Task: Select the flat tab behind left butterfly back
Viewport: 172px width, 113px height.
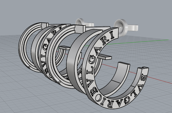Action: 89,24
